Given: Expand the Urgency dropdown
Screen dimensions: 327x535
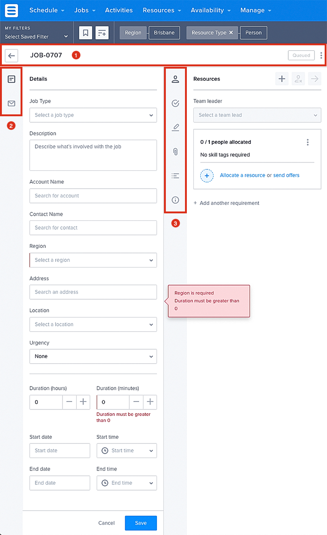Looking at the screenshot, I should [93, 356].
